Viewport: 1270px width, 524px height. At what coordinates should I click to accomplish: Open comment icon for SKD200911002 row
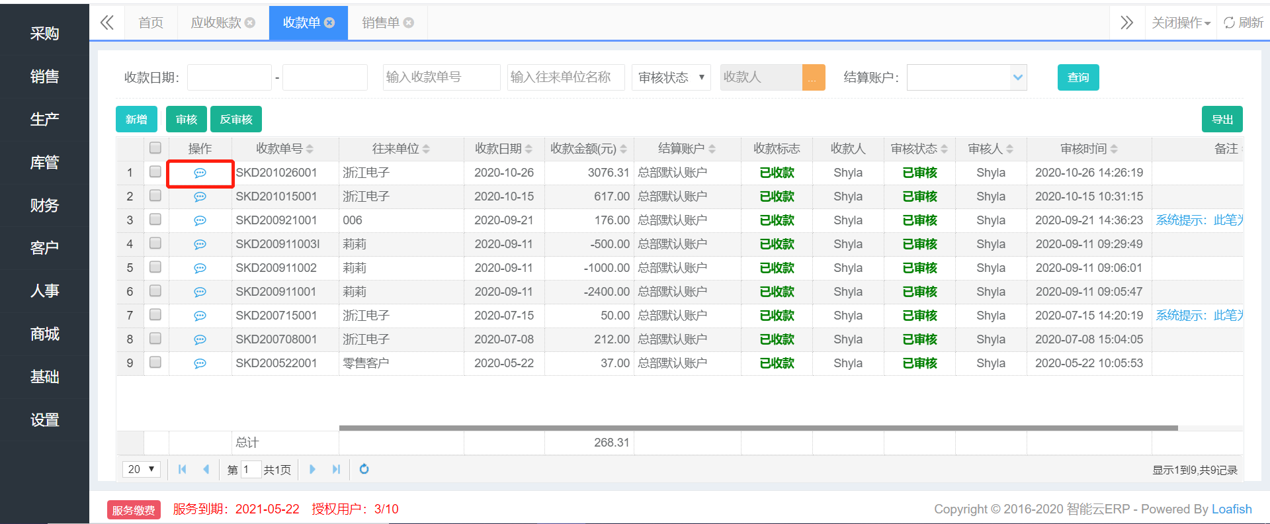click(200, 268)
